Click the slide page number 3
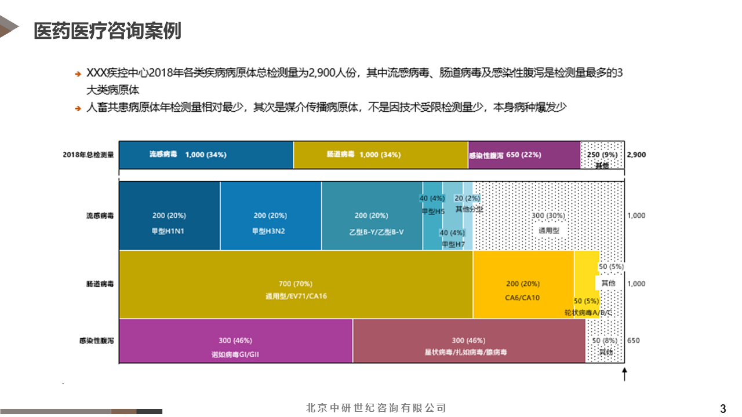Image resolution: width=742 pixels, height=417 pixels. coord(723,408)
